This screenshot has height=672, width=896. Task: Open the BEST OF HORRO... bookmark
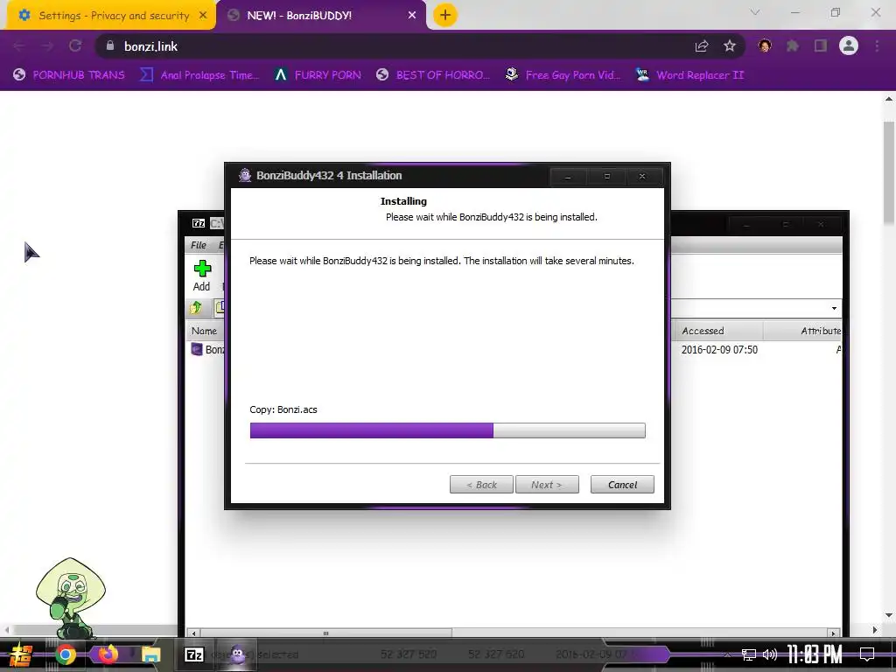tap(434, 75)
